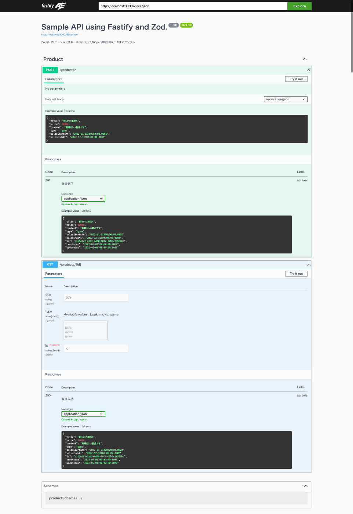Collapse the GET /products/{id} operation

pos(308,265)
